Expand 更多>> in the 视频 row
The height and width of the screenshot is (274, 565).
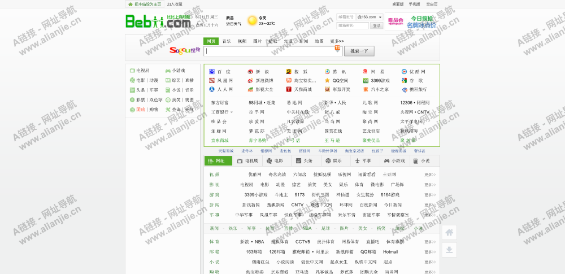point(430,175)
